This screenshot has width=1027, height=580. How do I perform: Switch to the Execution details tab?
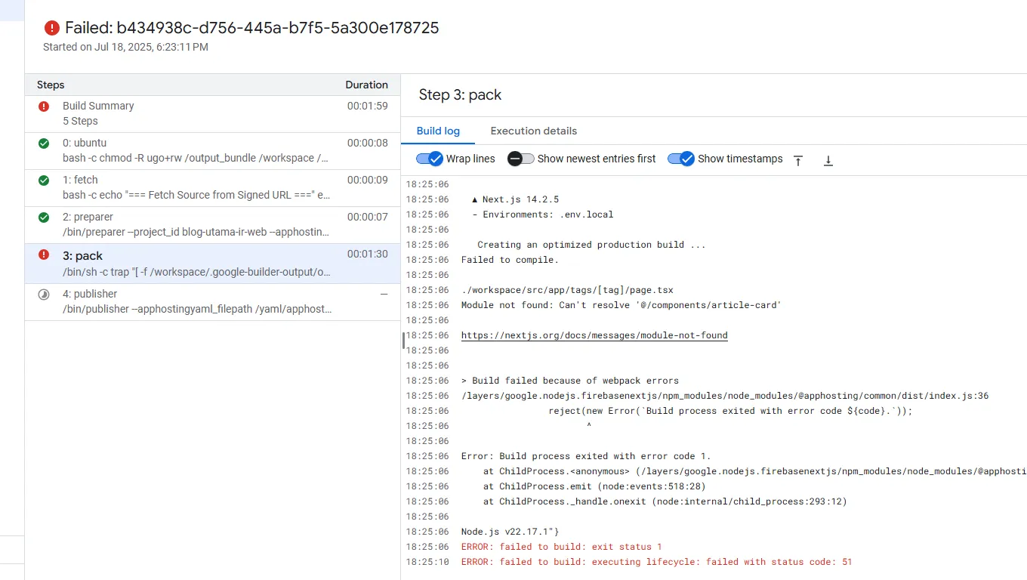pos(533,131)
